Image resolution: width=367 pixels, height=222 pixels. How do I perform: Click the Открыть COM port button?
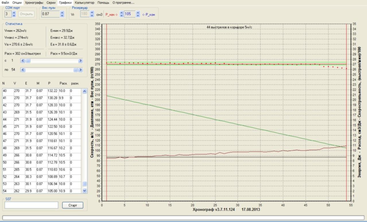click(26, 14)
